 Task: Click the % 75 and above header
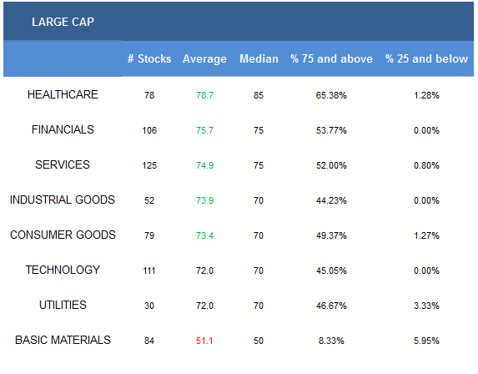point(331,58)
